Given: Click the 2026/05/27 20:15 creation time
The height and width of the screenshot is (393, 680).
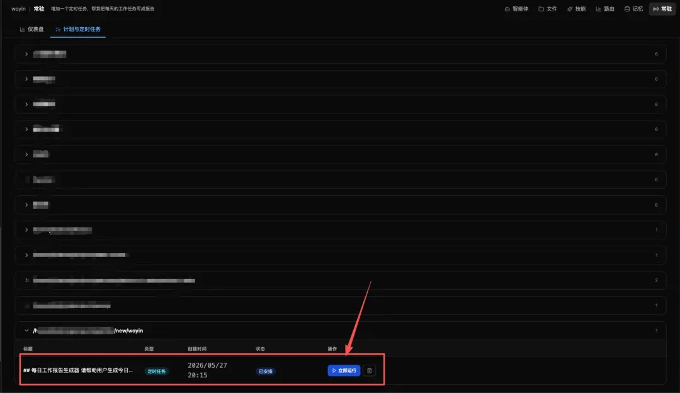Looking at the screenshot, I should [207, 370].
